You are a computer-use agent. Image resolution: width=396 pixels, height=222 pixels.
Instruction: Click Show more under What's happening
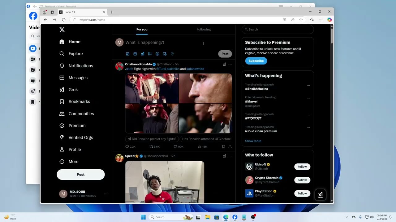[x=253, y=141]
